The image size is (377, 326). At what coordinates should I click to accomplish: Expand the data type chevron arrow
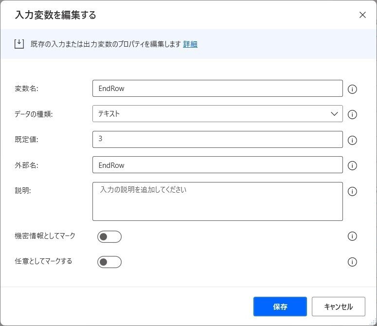coord(334,114)
